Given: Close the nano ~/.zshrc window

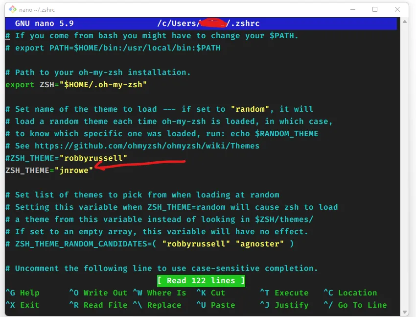Looking at the screenshot, I should (398, 9).
